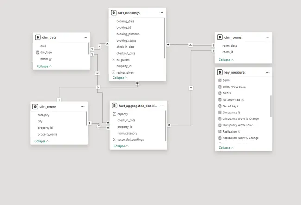Click measure icon beside Realization %

coord(220,131)
